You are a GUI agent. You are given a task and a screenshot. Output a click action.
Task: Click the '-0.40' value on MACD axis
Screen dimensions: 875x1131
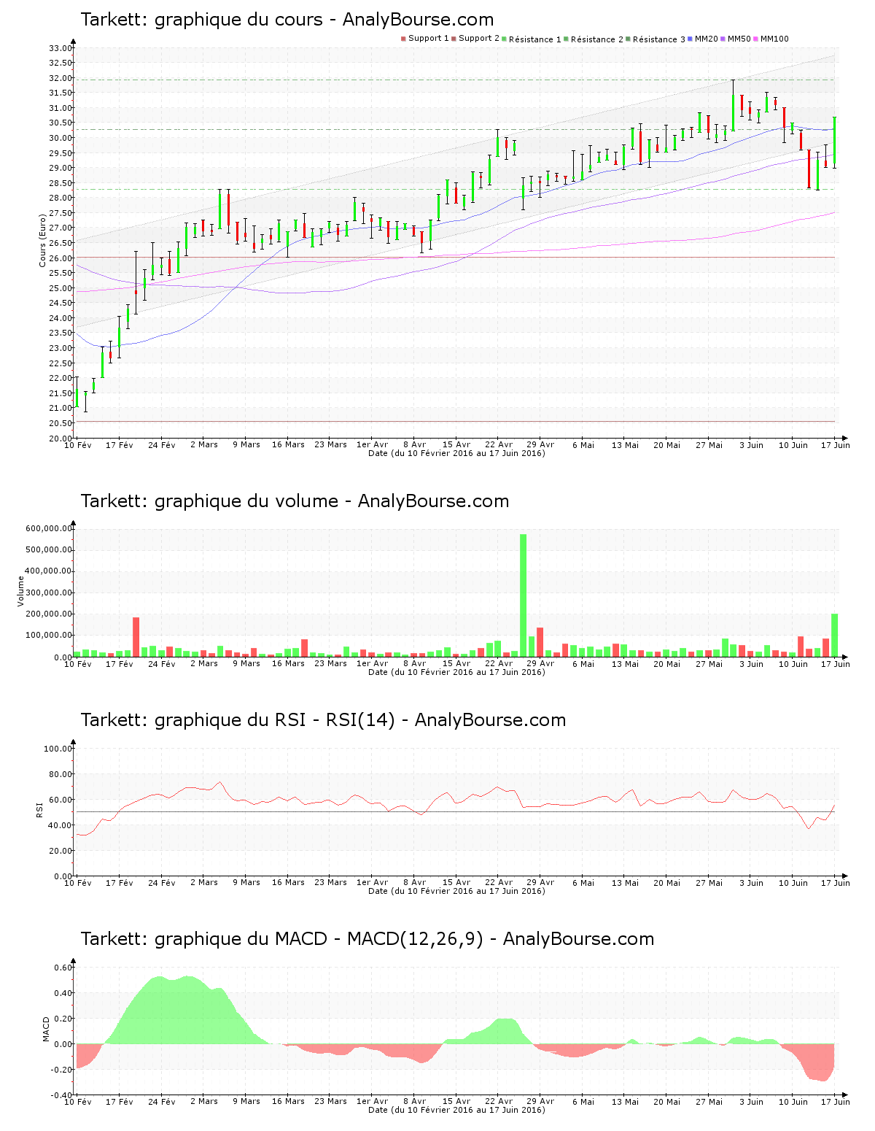(62, 1095)
